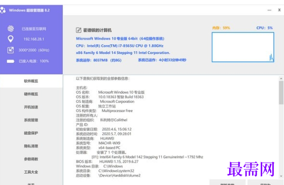Viewport: 284px width, 185px height.
Task: Click the location pin IP icon
Action: pyautogui.click(x=11, y=39)
